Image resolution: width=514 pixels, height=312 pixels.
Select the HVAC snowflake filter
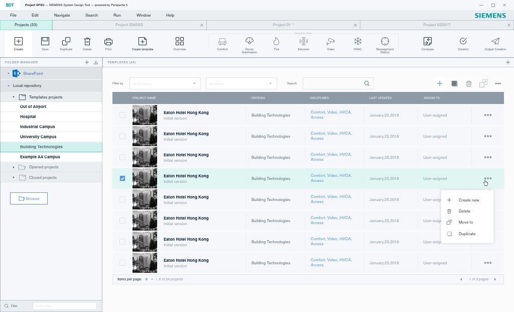[x=357, y=41]
